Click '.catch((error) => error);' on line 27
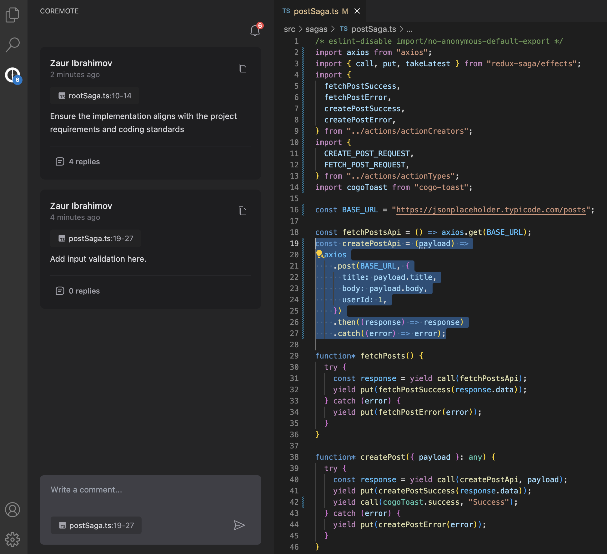 (389, 334)
